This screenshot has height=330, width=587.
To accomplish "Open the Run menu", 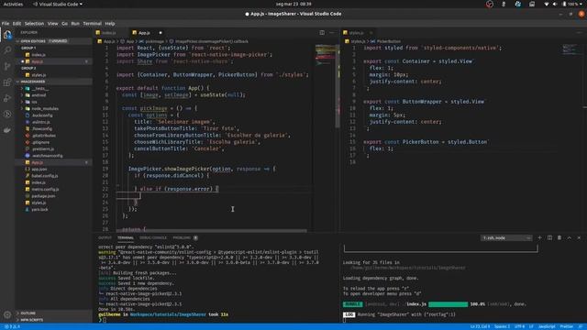I will (75, 24).
